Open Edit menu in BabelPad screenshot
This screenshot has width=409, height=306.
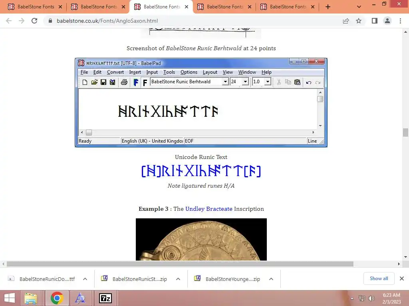97,72
